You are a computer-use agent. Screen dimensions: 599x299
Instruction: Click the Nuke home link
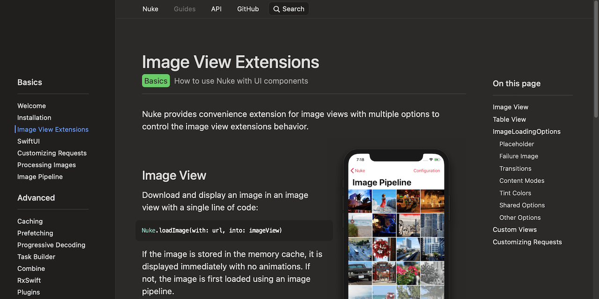150,9
